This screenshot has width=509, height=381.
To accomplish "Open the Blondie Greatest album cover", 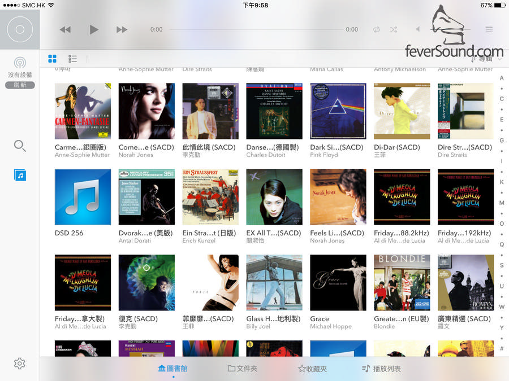I will (402, 283).
